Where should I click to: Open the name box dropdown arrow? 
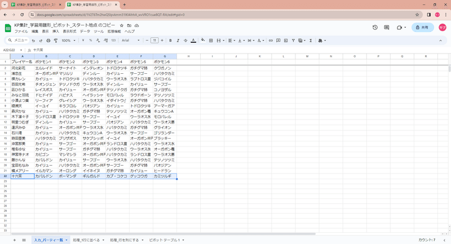point(21,50)
